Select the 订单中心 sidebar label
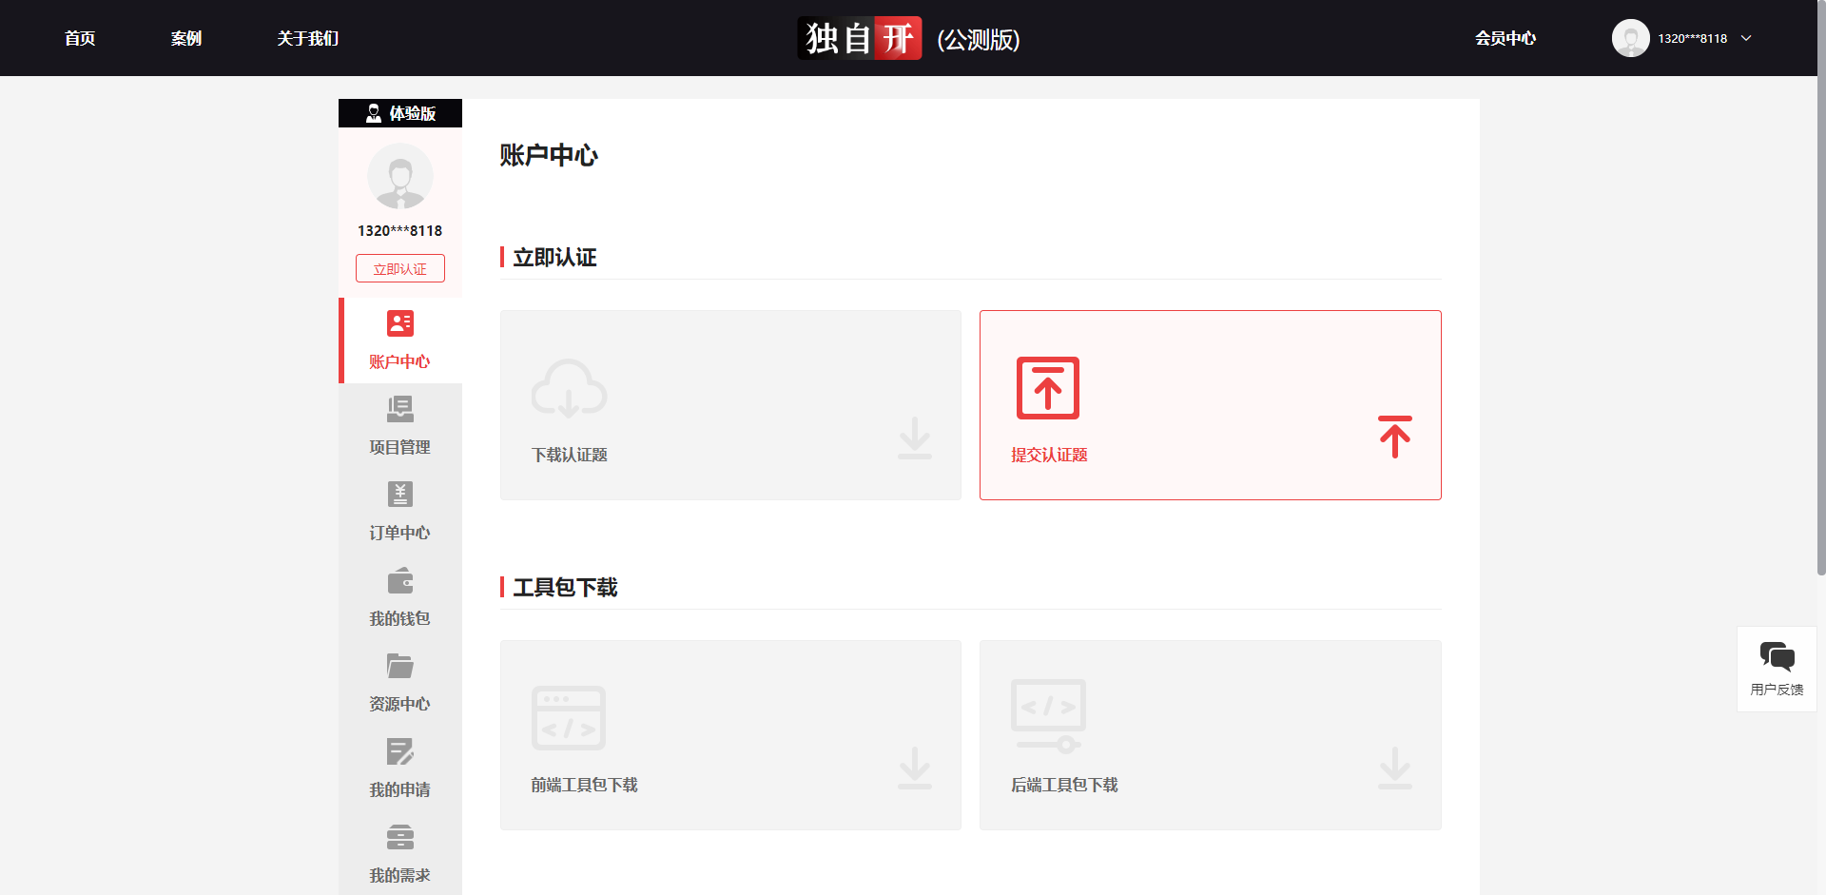Viewport: 1826px width, 895px height. pos(400,533)
